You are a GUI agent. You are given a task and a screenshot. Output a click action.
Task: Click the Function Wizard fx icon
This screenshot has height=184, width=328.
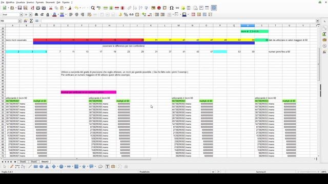point(25,21)
